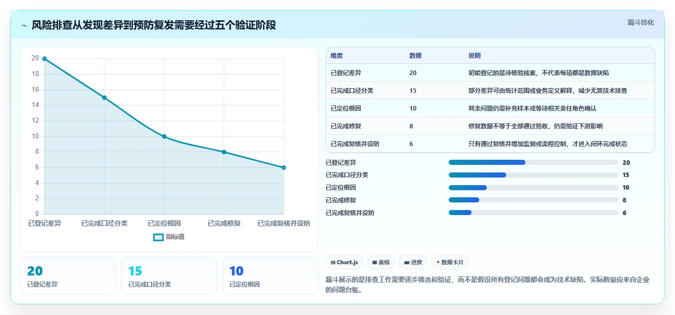Click the table data value 20

coord(413,73)
